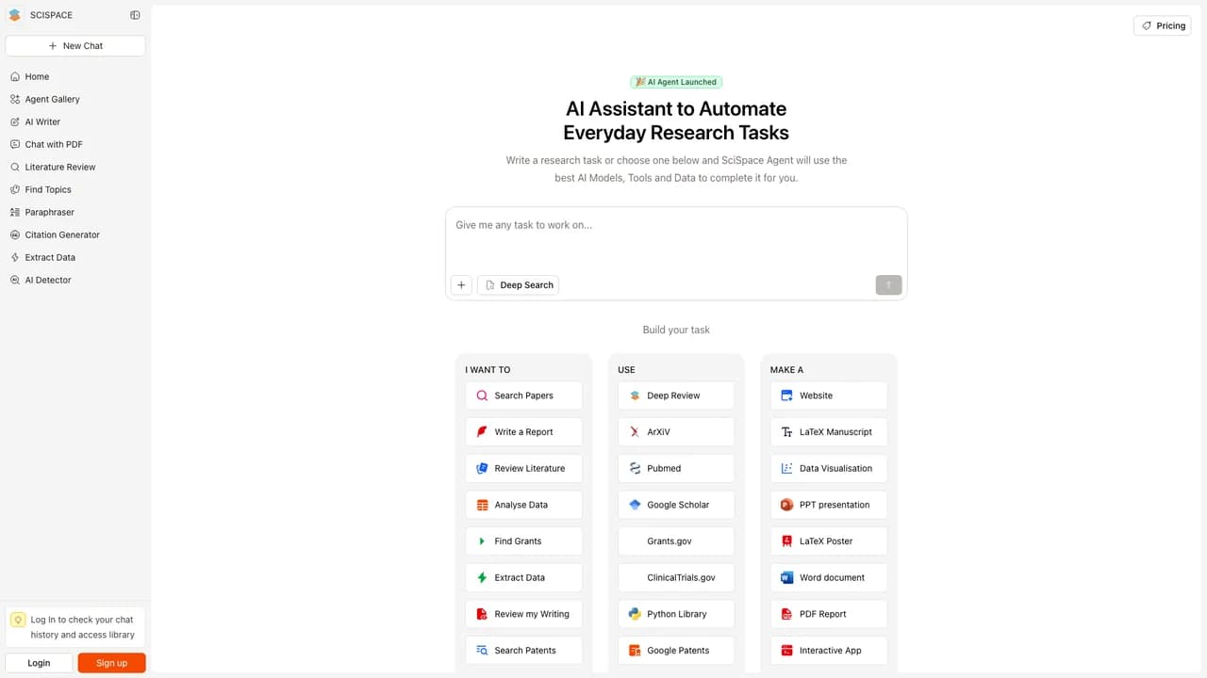Click the SciSpace logo icon
Viewport: 1207px width, 678px height.
[14, 15]
